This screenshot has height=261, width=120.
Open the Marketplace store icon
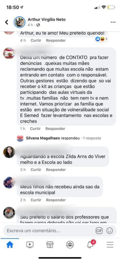[x=50, y=244]
